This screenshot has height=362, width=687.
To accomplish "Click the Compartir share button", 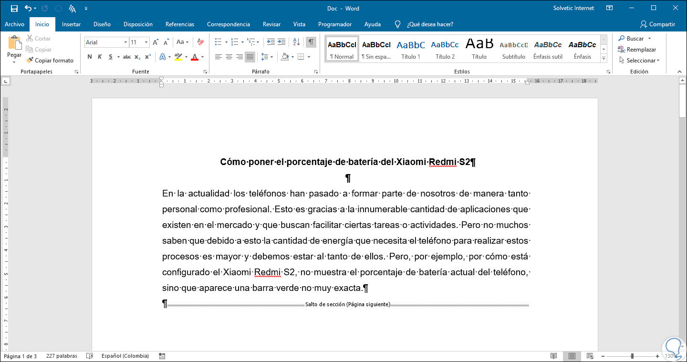I will 657,24.
